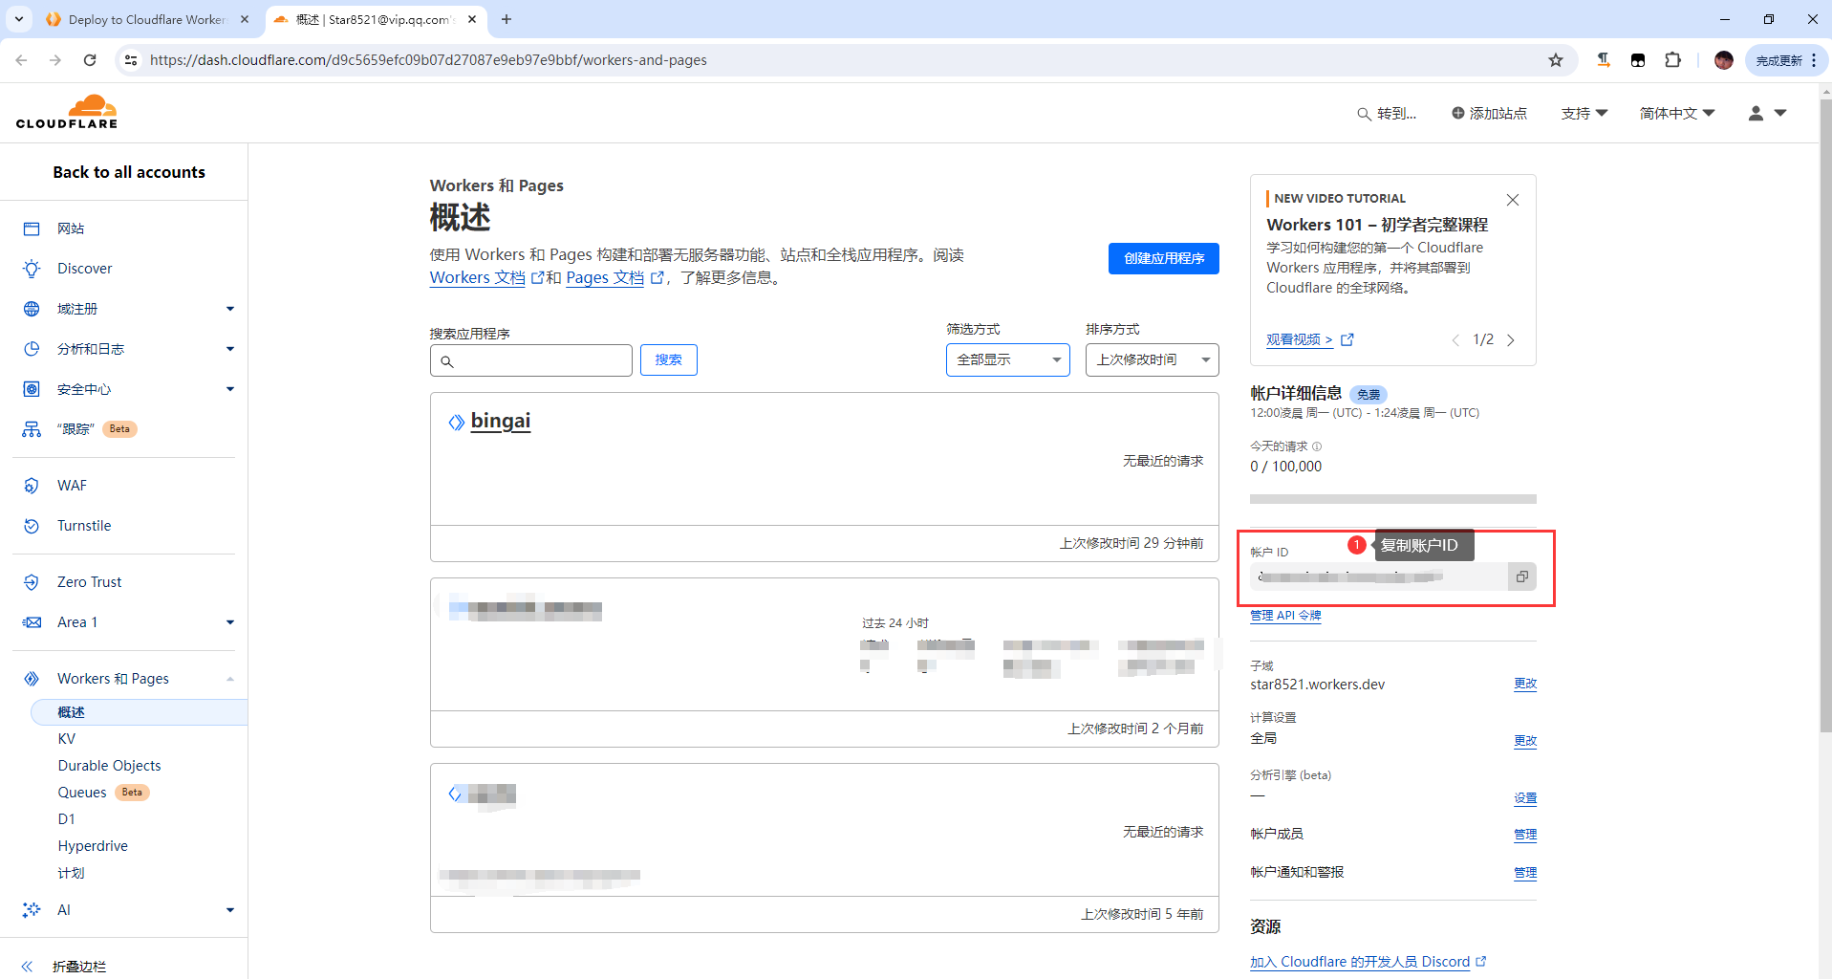1832x979 pixels.
Task: Click 管理 next to 帐户成员
Action: pyautogui.click(x=1525, y=835)
